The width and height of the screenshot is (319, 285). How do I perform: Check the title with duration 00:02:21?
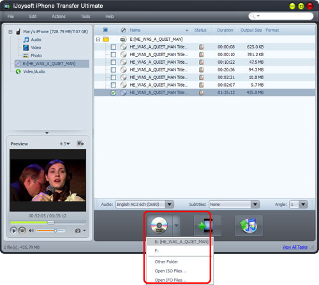114,77
